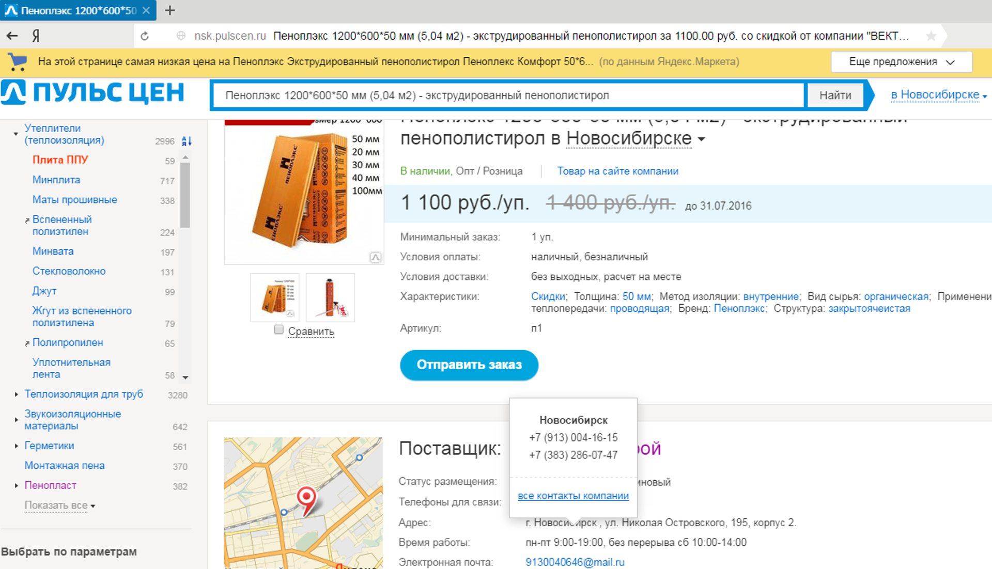Screen dimensions: 992x569
Task: Open a new browser tab with plus
Action: [x=170, y=10]
